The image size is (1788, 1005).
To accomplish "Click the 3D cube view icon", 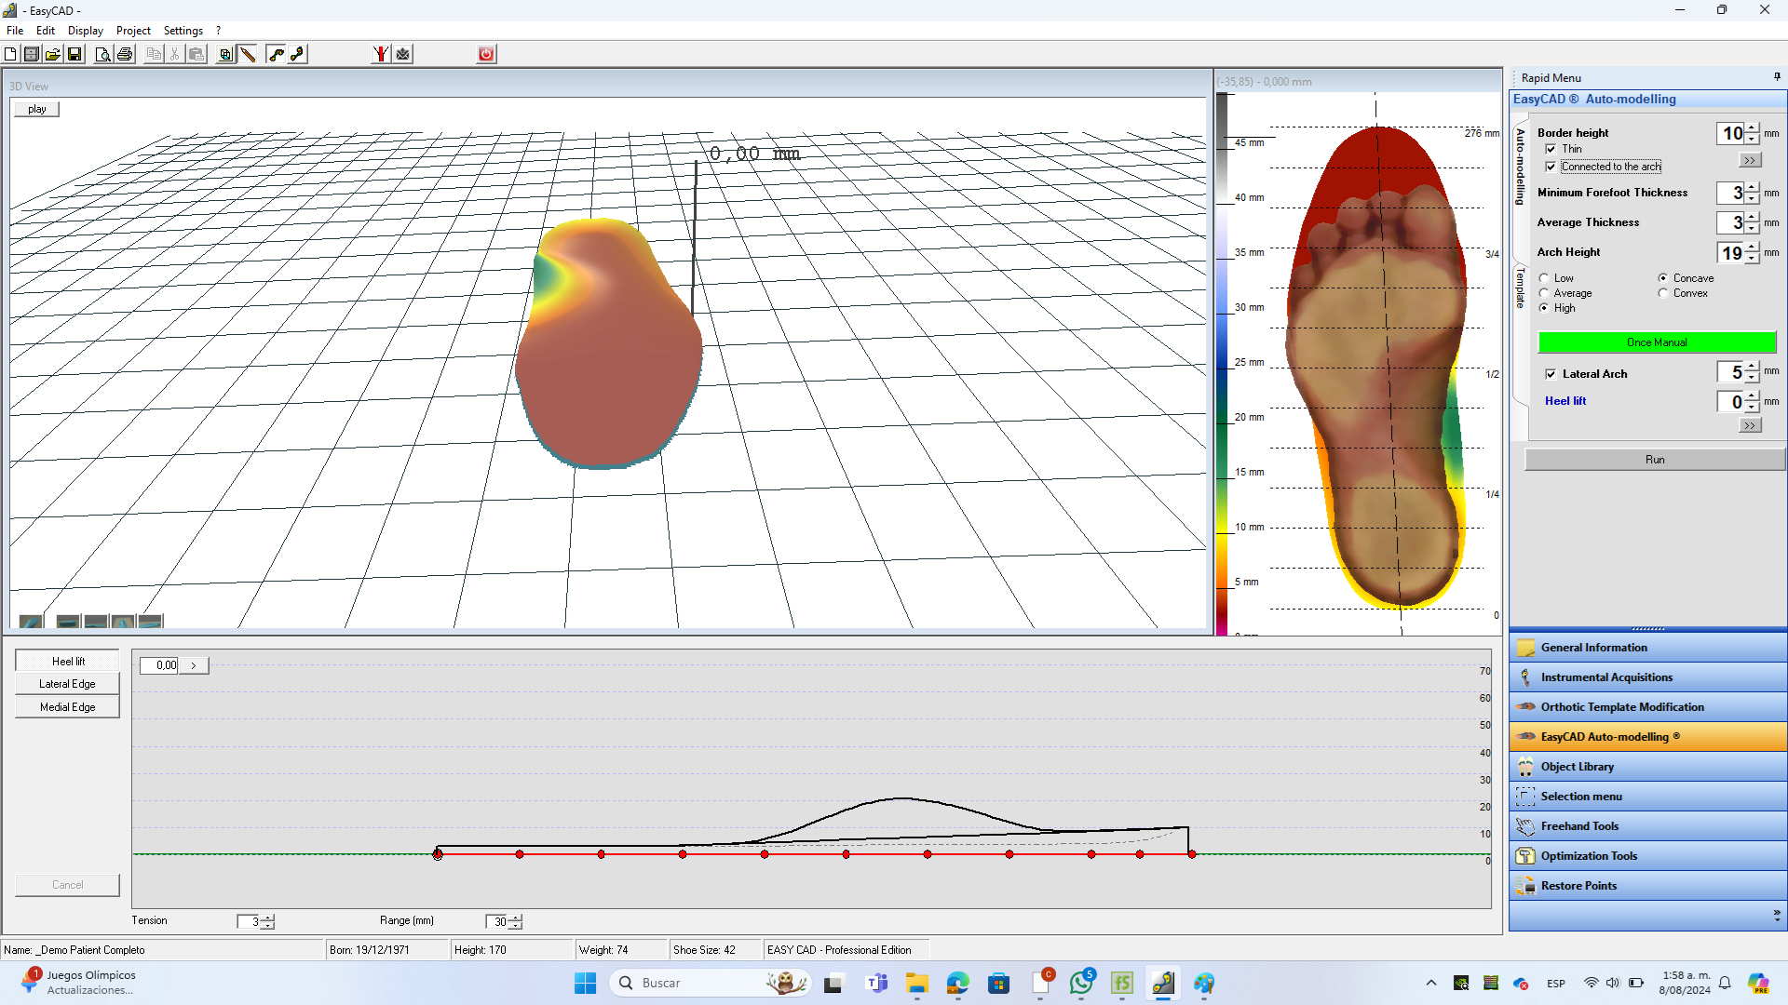I will click(x=225, y=54).
